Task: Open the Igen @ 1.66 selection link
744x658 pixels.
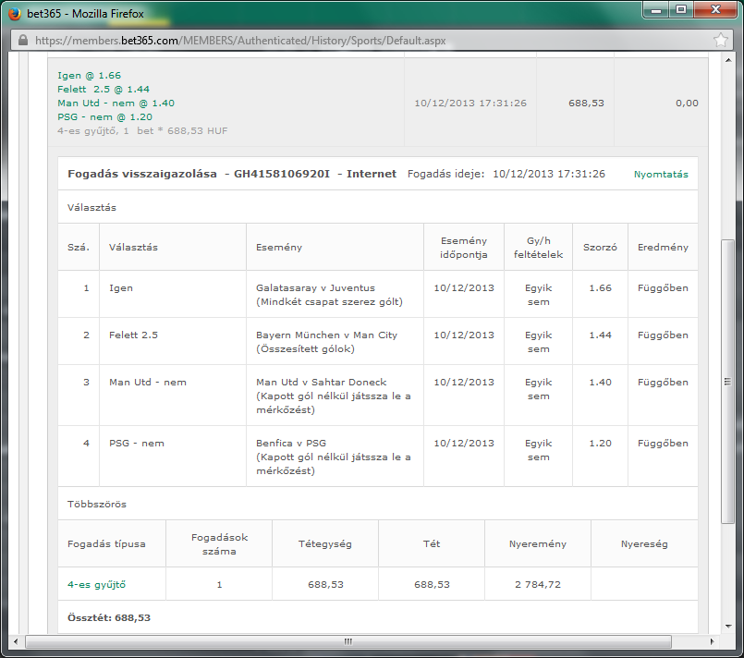Action: [x=90, y=76]
